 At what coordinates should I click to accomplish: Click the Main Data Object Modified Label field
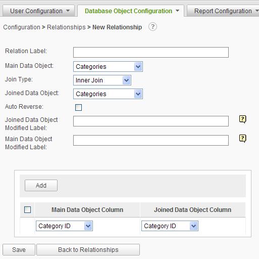point(151,140)
